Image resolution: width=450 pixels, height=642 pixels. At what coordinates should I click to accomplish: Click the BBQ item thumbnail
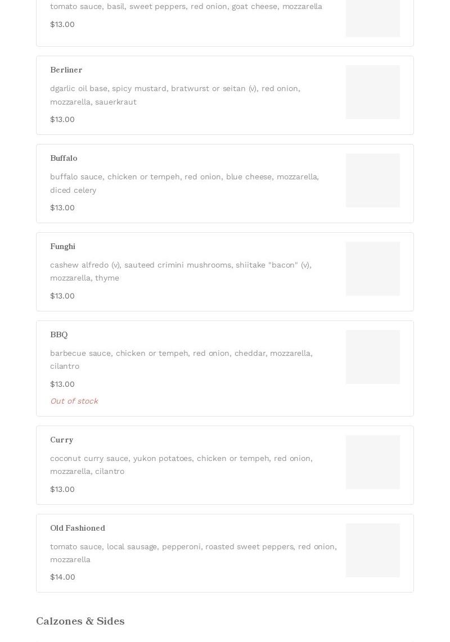372,356
